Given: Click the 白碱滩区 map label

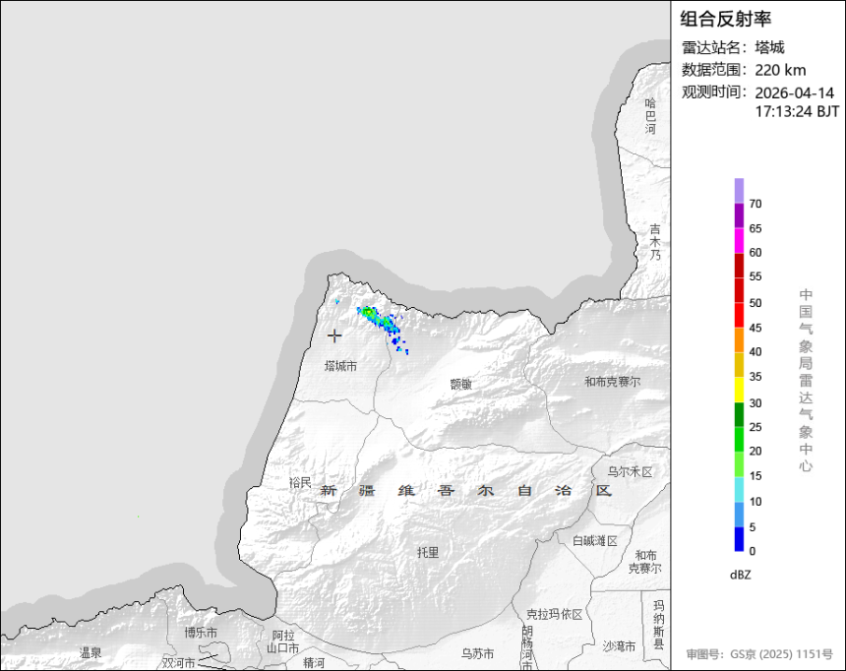Looking at the screenshot, I should pos(595,541).
